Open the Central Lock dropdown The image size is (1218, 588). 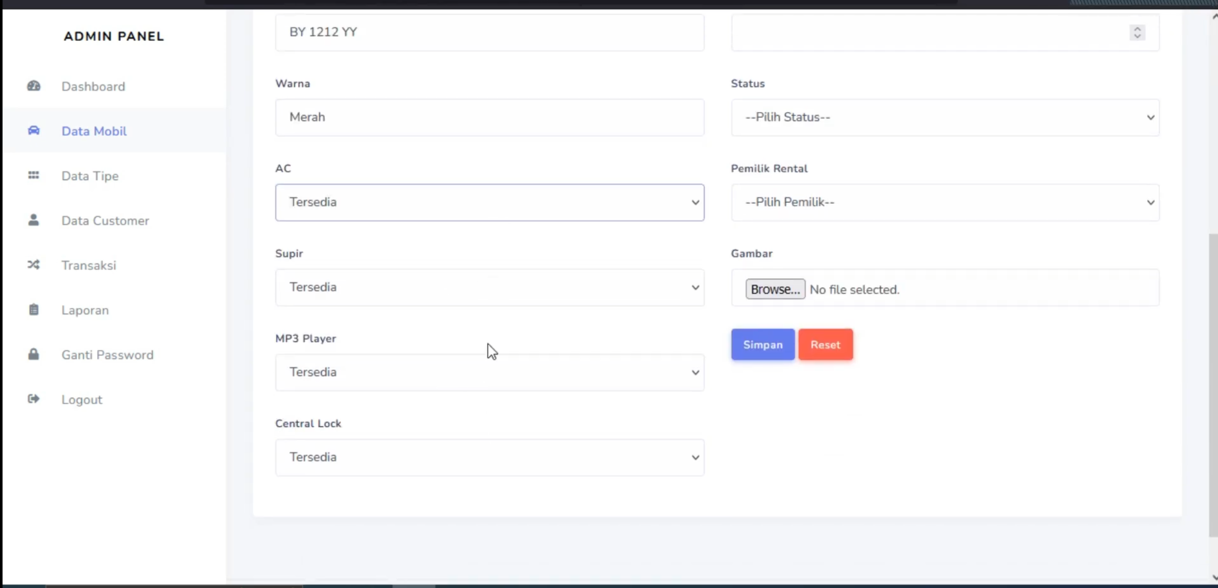(489, 457)
